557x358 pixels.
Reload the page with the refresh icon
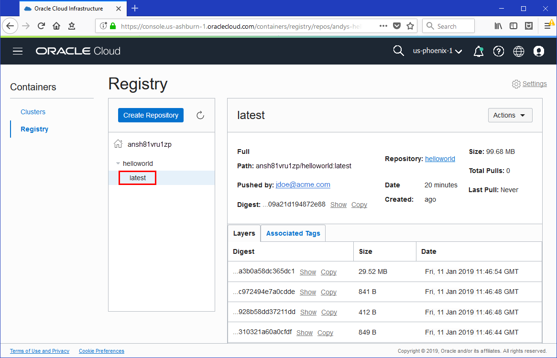41,26
